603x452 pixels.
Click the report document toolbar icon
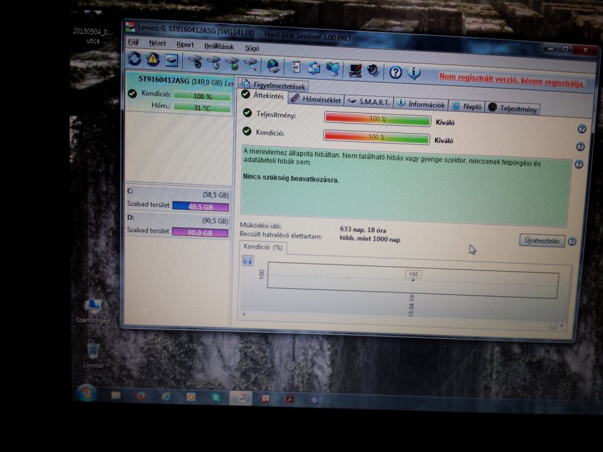point(295,67)
